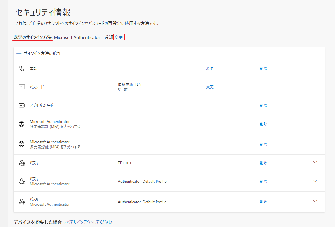Delete the TF110-1 passkey
335x227 pixels.
click(263, 163)
